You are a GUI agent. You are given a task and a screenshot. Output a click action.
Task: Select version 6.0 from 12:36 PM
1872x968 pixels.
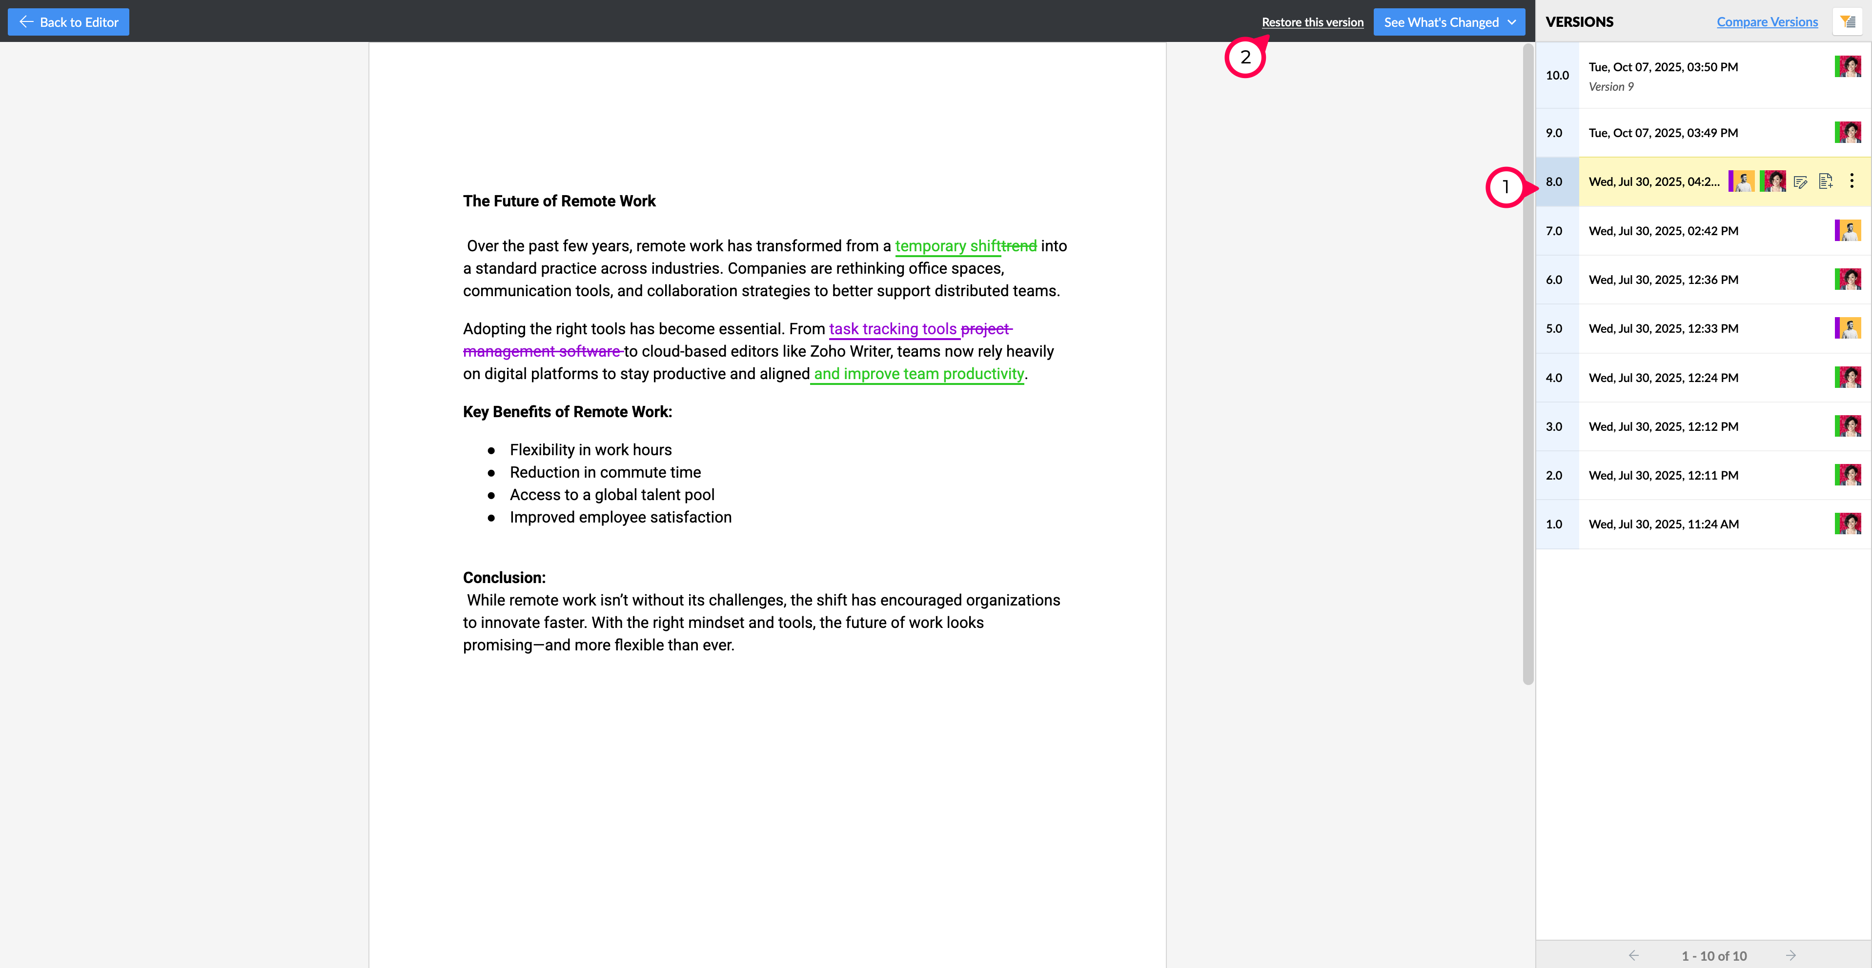tap(1663, 280)
